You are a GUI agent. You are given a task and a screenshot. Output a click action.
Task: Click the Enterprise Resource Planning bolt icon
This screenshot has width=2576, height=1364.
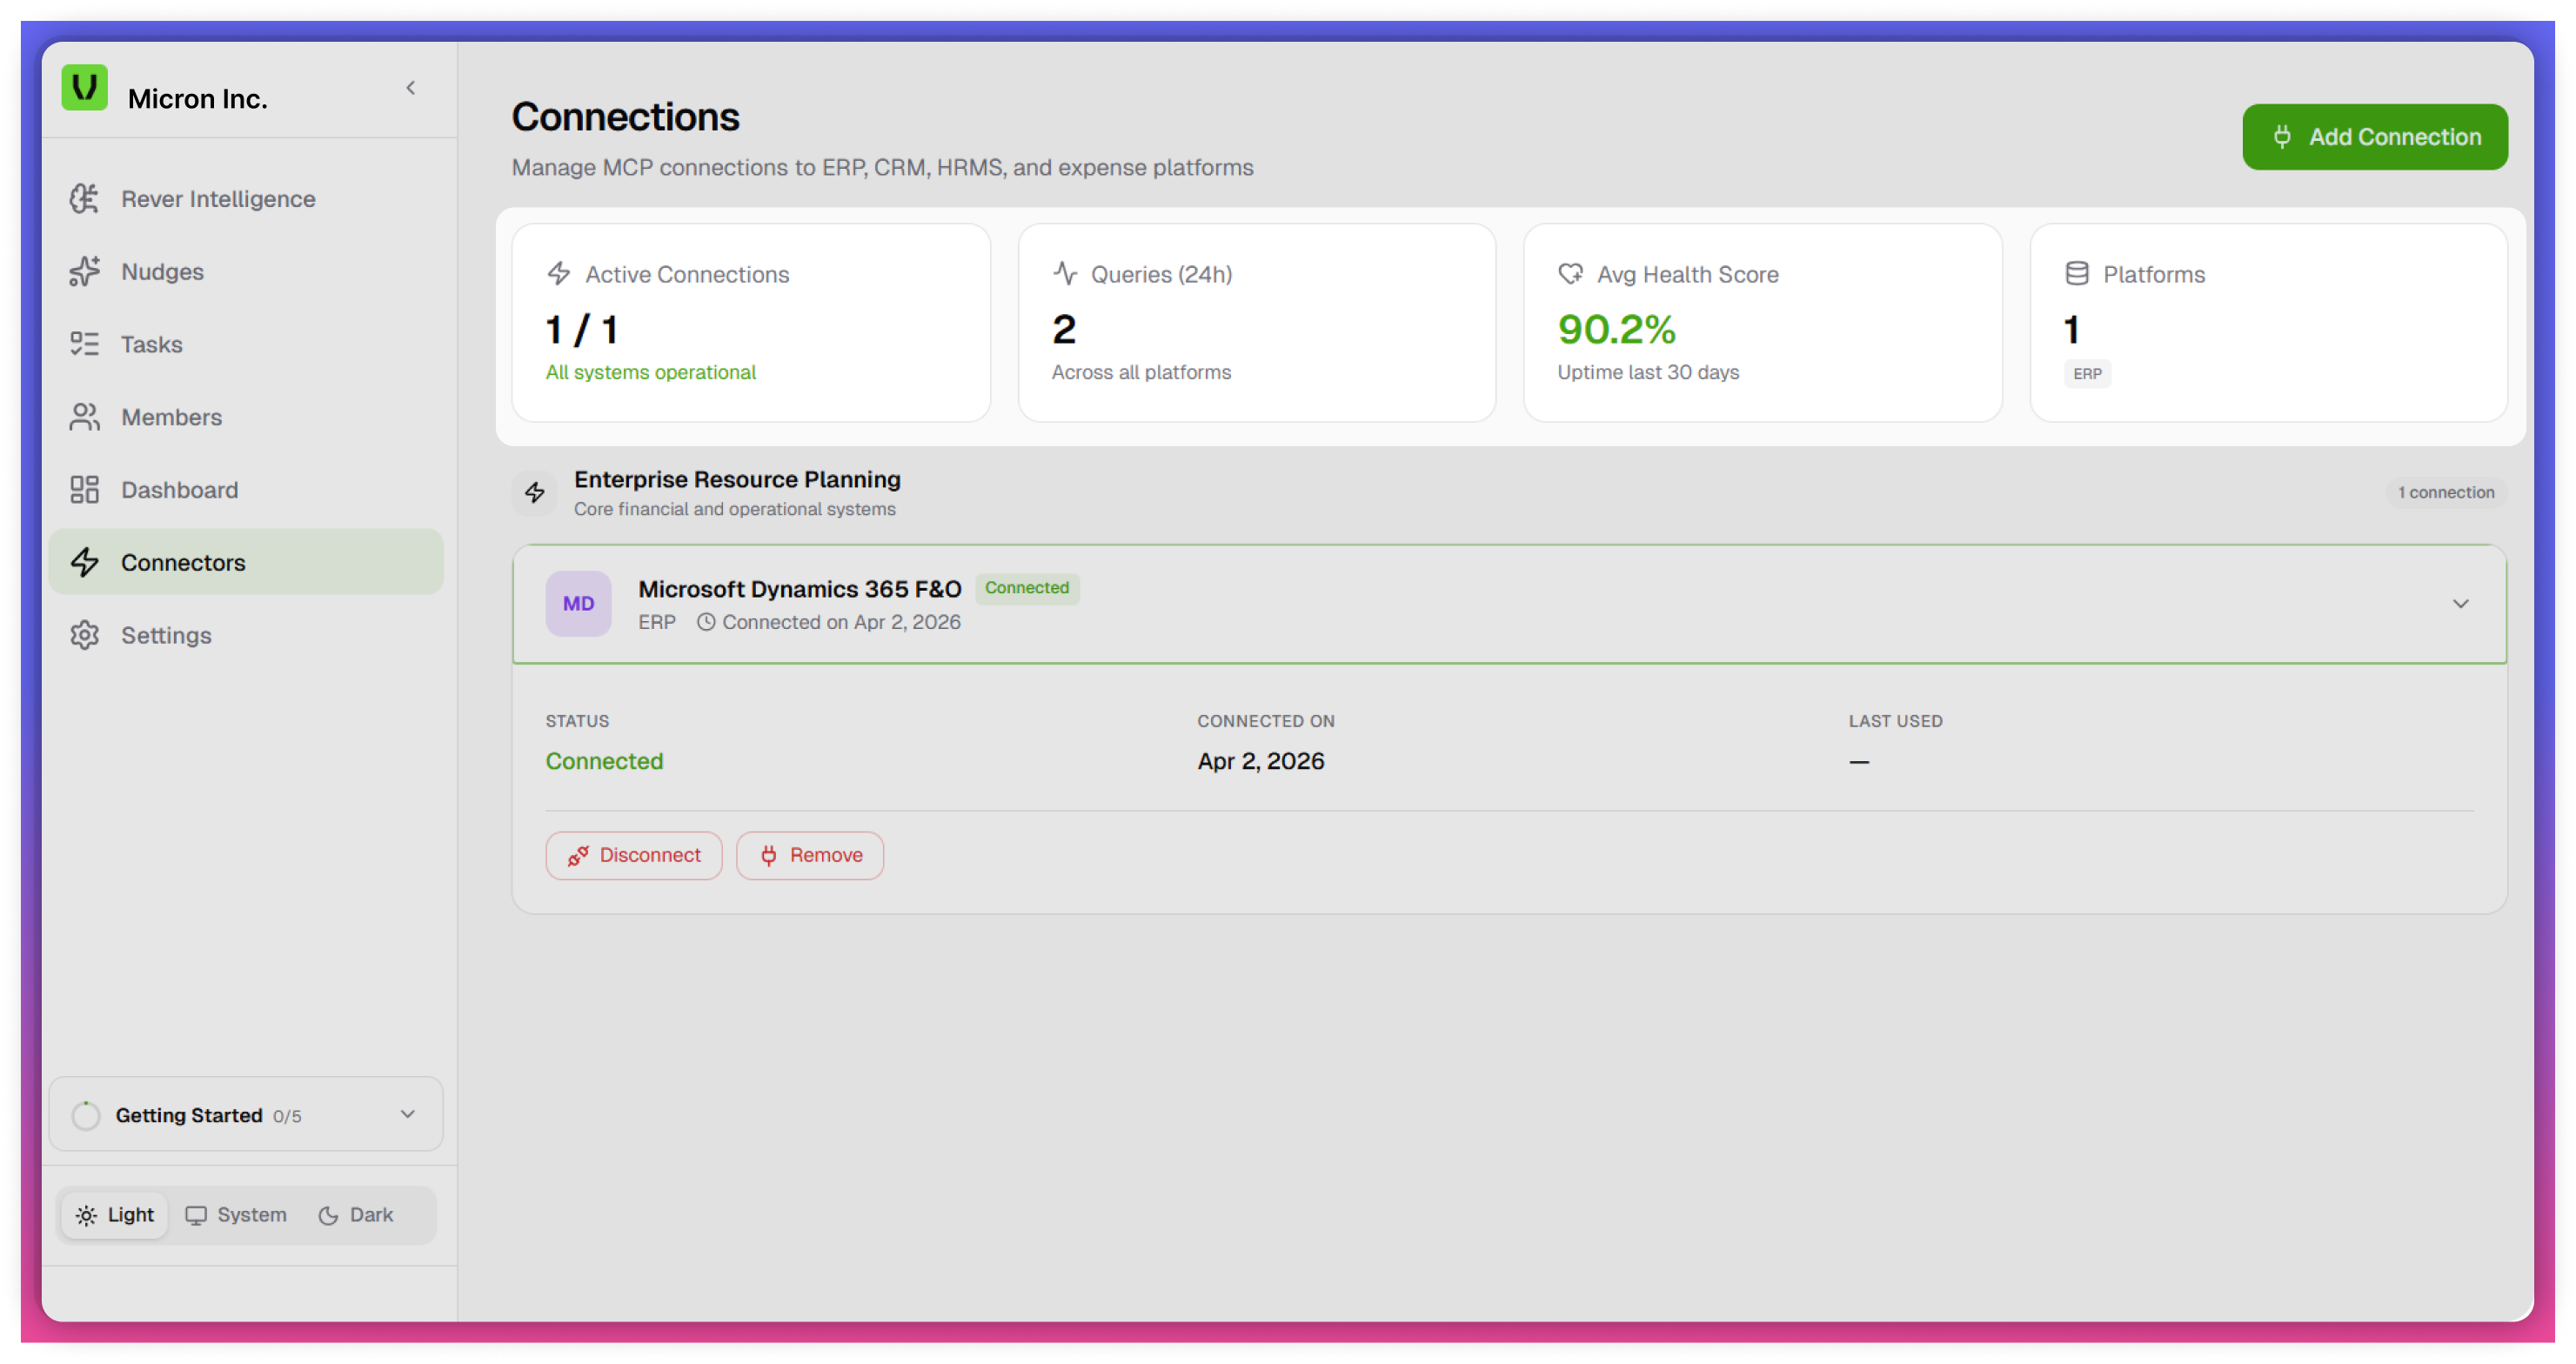pos(535,492)
